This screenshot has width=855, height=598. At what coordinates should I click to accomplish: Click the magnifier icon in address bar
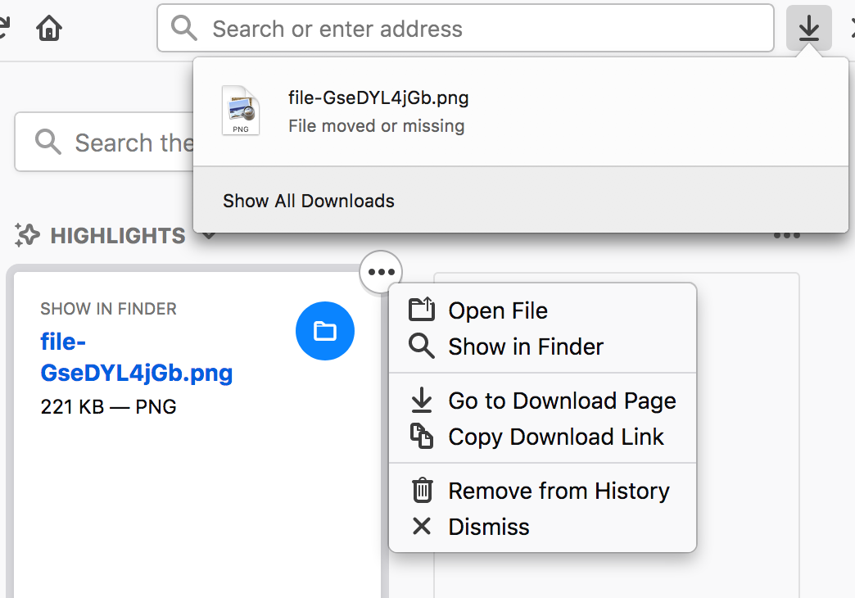click(183, 28)
